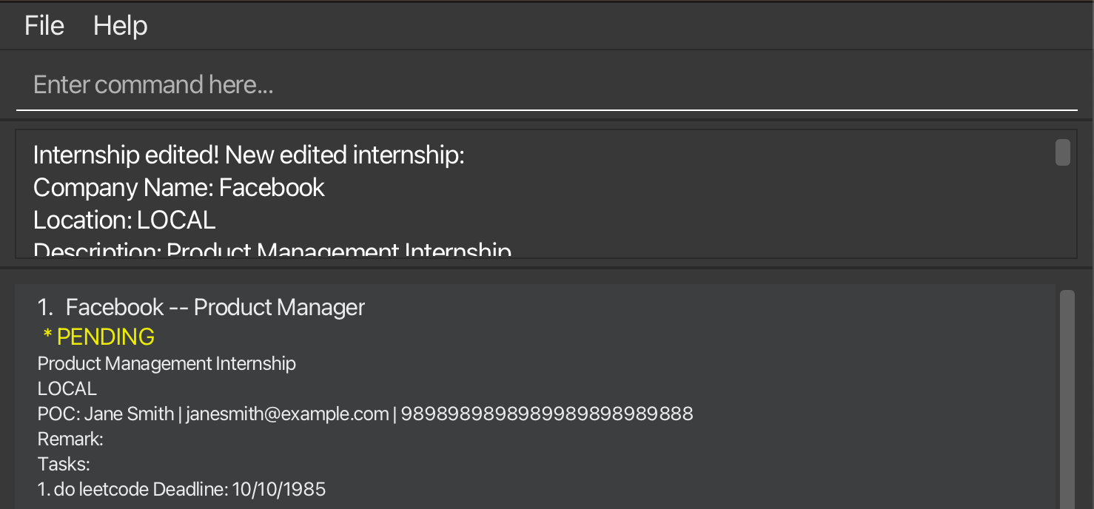The image size is (1094, 509).
Task: Select the POC phone number
Action: [548, 414]
